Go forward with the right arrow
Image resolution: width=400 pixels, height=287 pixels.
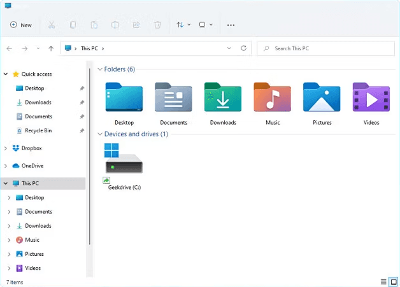24,48
